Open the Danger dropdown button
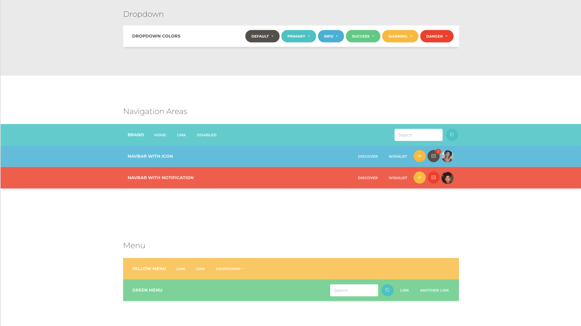The height and width of the screenshot is (326, 581). coord(437,36)
